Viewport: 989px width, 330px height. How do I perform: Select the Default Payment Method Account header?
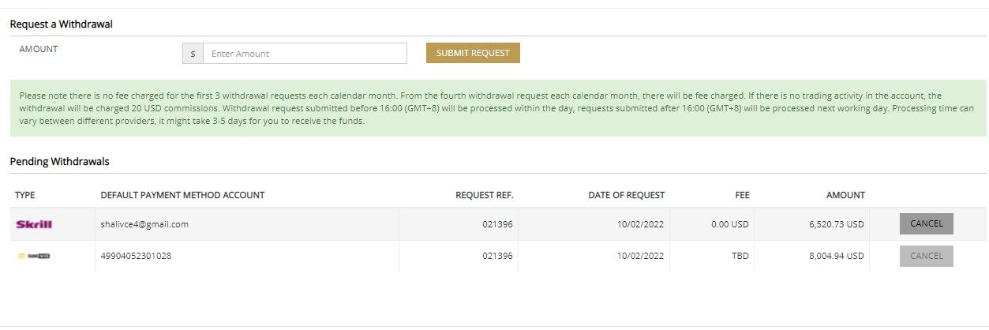pos(182,195)
